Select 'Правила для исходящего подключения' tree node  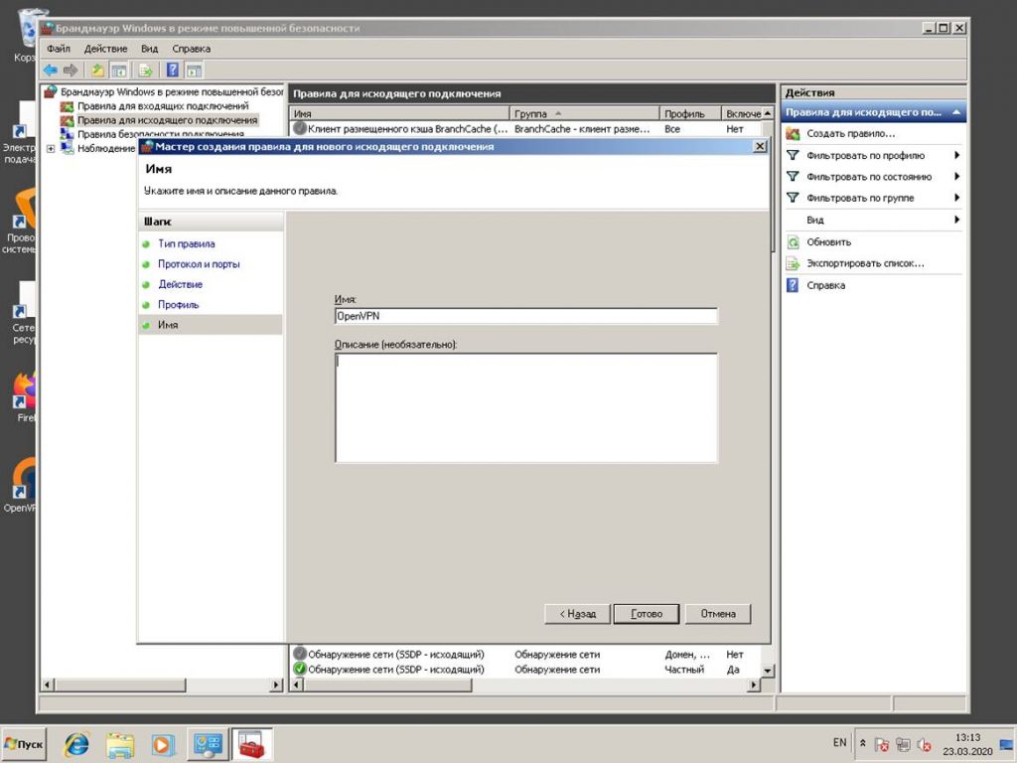pyautogui.click(x=167, y=120)
